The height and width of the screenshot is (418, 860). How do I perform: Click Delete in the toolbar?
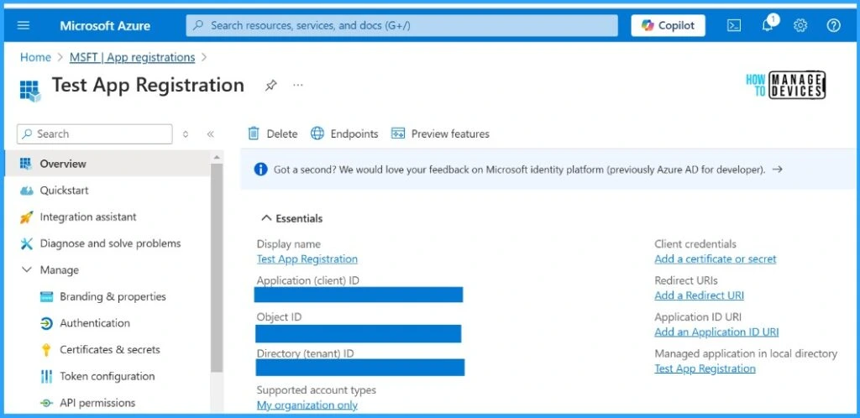(273, 133)
